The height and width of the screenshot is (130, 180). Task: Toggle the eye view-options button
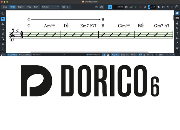click(64, 7)
